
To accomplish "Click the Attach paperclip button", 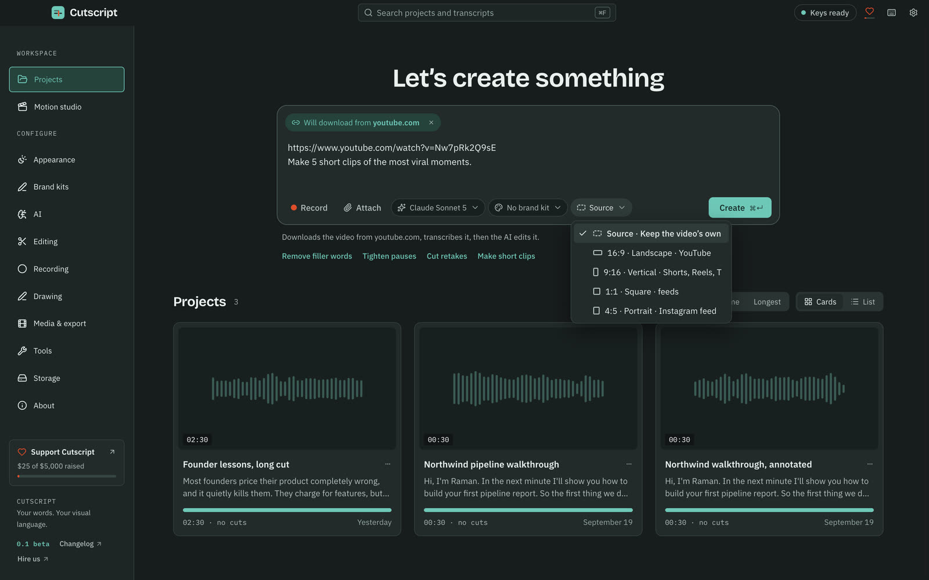I will [x=362, y=208].
